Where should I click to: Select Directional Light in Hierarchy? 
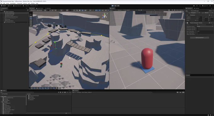click(10, 14)
